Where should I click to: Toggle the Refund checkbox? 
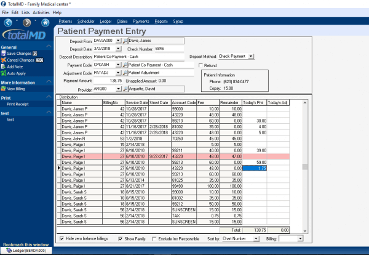(200, 65)
